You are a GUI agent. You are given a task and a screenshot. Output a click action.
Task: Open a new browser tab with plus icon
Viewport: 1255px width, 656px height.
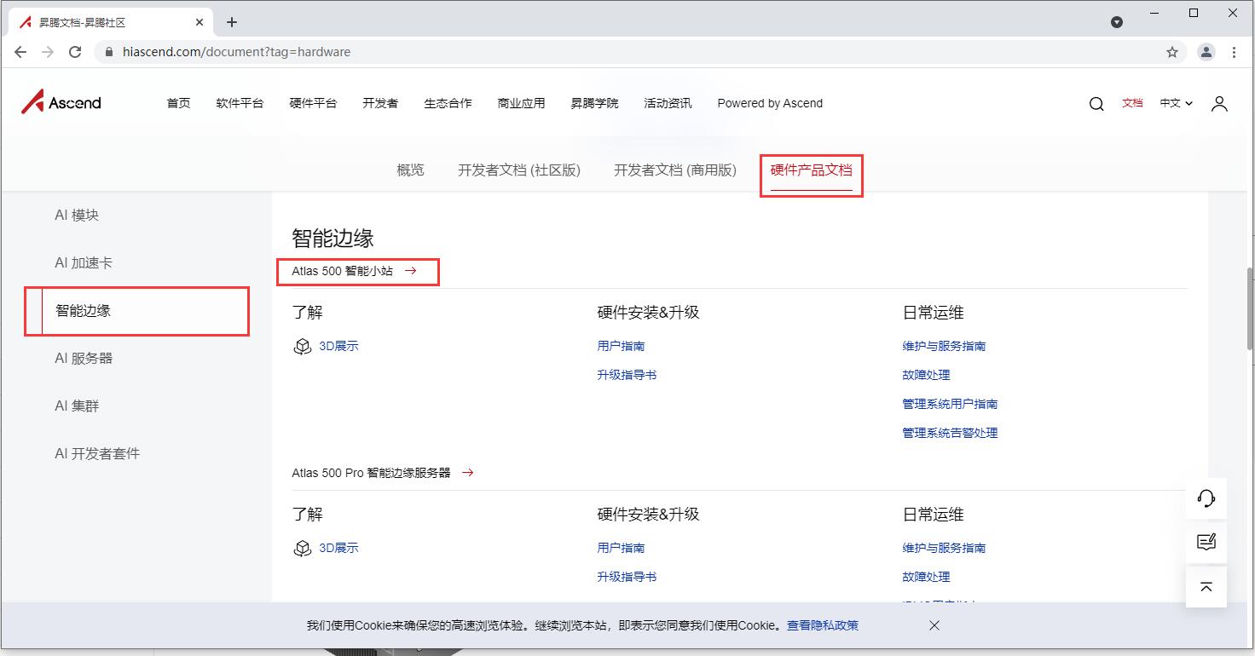[x=232, y=22]
